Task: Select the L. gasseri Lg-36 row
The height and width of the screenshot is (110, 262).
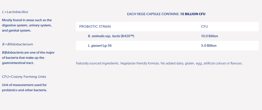Action: pyautogui.click(x=167, y=45)
